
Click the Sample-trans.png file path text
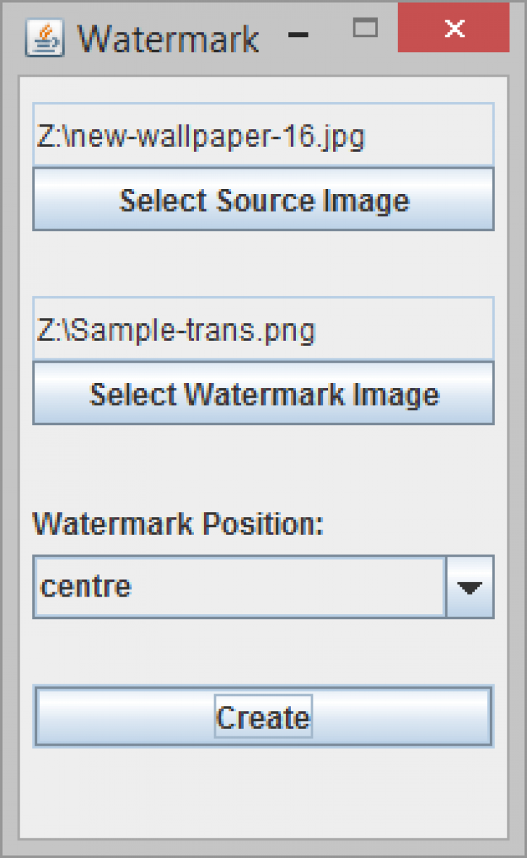click(x=176, y=330)
